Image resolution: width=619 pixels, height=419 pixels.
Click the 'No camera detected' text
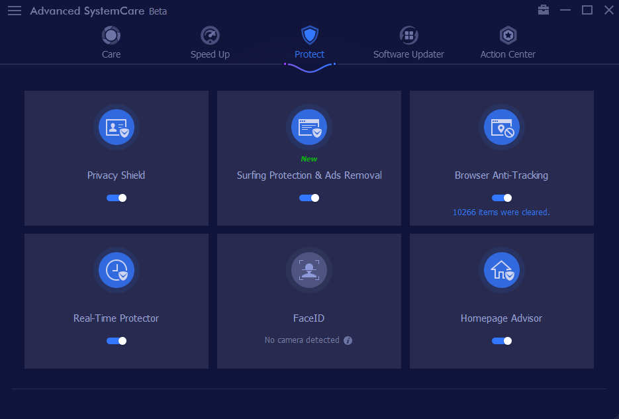pyautogui.click(x=302, y=340)
